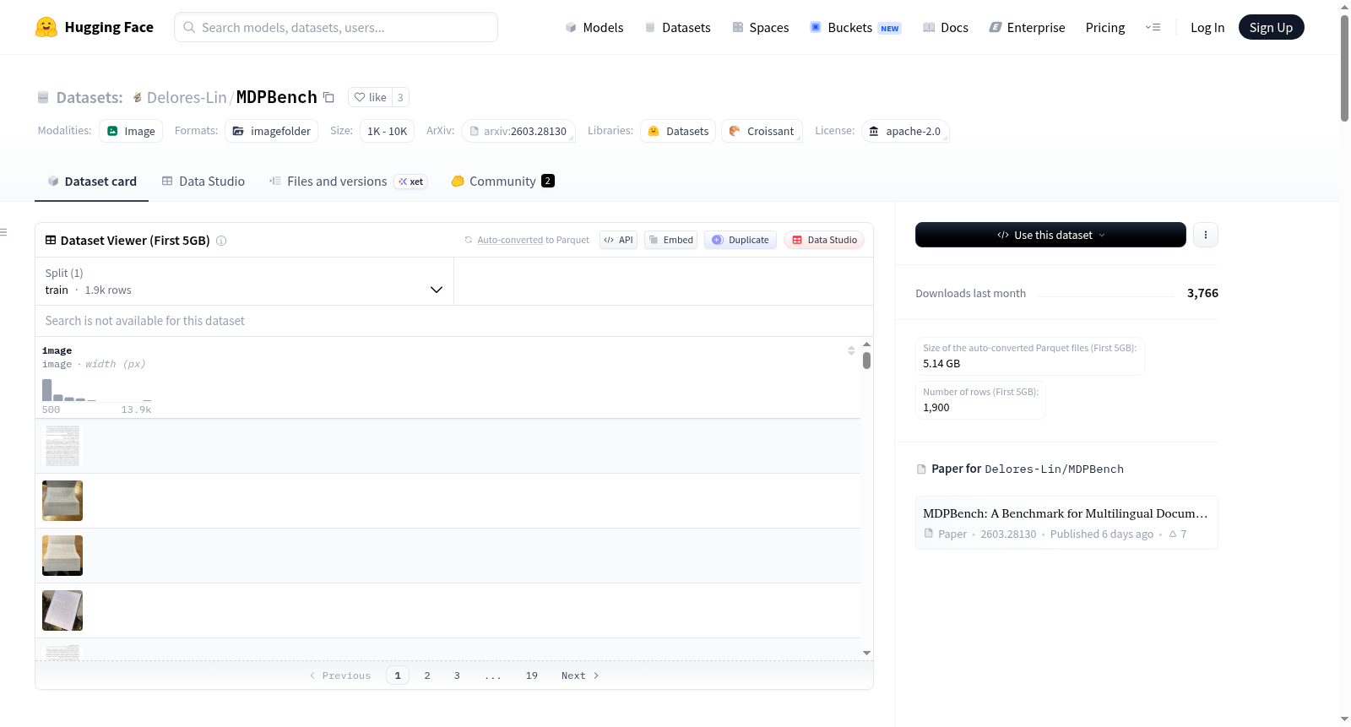Open the navigation overflow menu
Image resolution: width=1351 pixels, height=727 pixels.
[x=1153, y=27]
